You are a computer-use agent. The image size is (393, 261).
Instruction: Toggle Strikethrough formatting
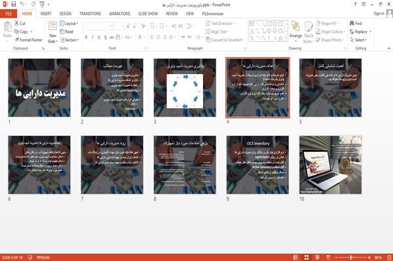click(x=112, y=37)
